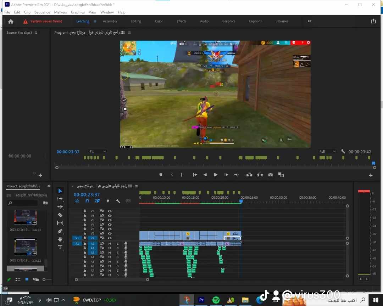Screen dimensions: 383x306
Task: Select the Track Select Forward tool
Action: tap(60, 199)
